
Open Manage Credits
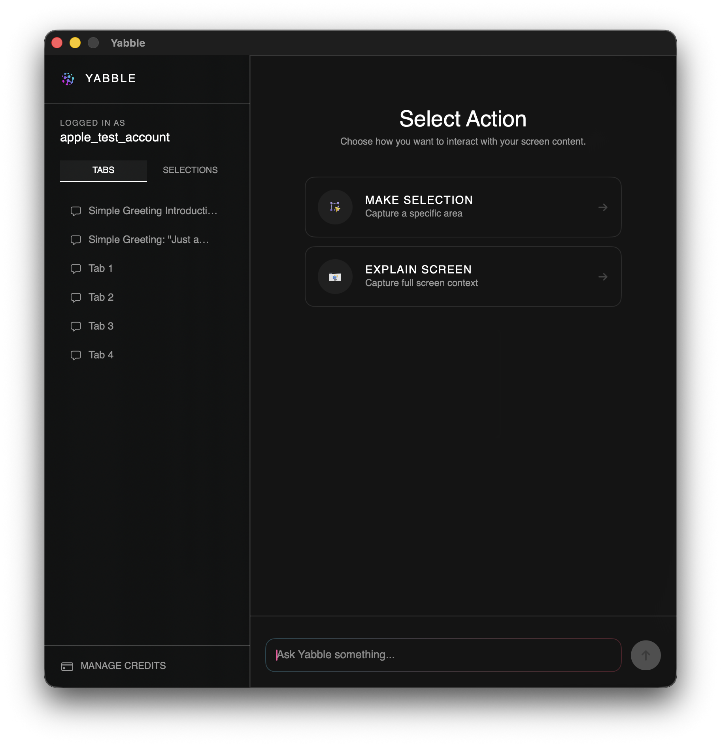[123, 666]
